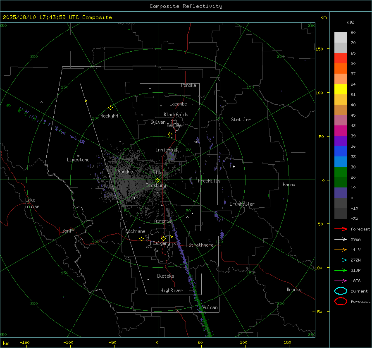Click the Sylvan label on the map
Image resolution: width=372 pixels, height=348 pixels.
pyautogui.click(x=158, y=122)
